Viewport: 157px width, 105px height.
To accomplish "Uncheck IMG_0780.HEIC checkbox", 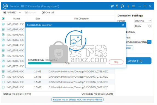I will pyautogui.click(x=3, y=61).
